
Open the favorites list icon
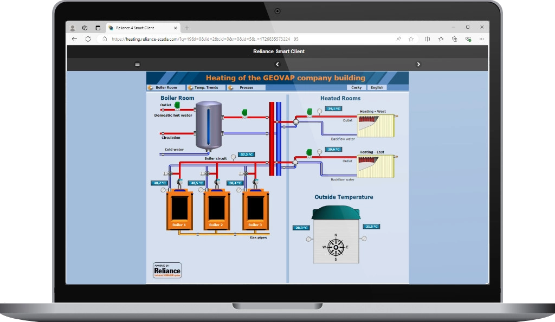pos(441,39)
